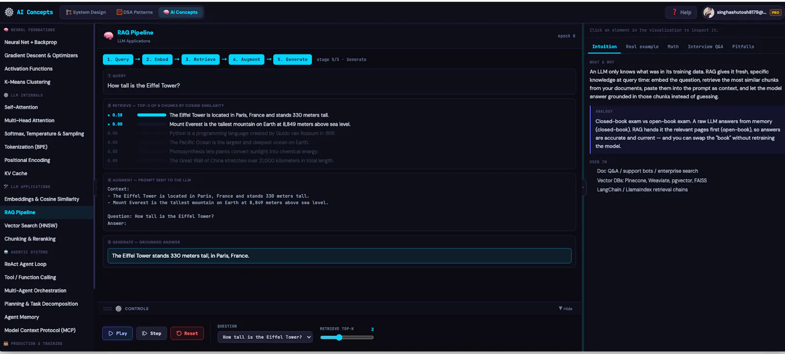Click the query text How tall is Eiffel Tower

point(144,85)
